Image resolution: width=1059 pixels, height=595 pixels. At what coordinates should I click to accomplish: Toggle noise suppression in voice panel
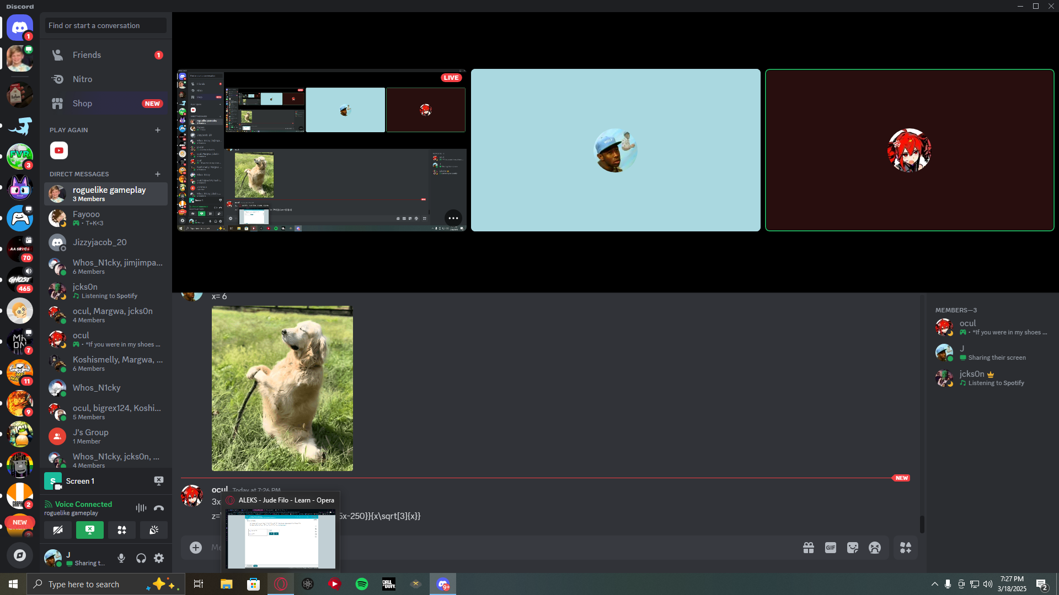tap(141, 508)
